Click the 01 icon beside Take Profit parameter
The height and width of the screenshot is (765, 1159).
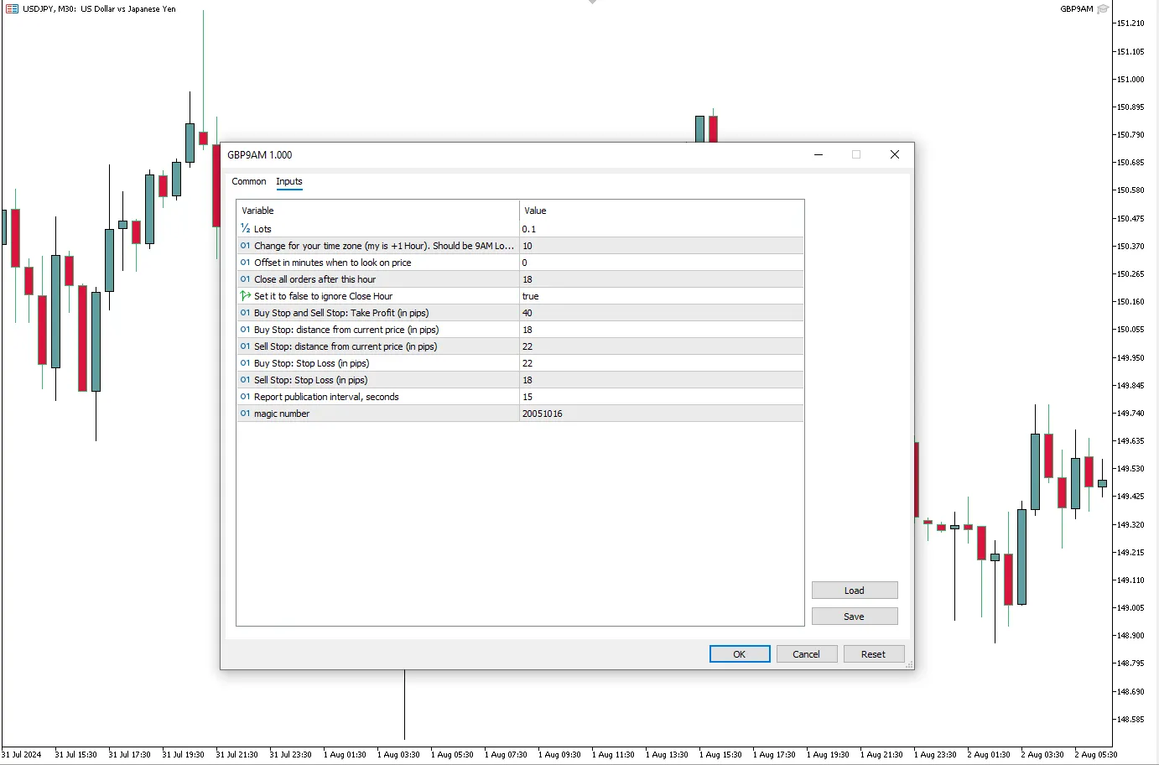pyautogui.click(x=245, y=313)
